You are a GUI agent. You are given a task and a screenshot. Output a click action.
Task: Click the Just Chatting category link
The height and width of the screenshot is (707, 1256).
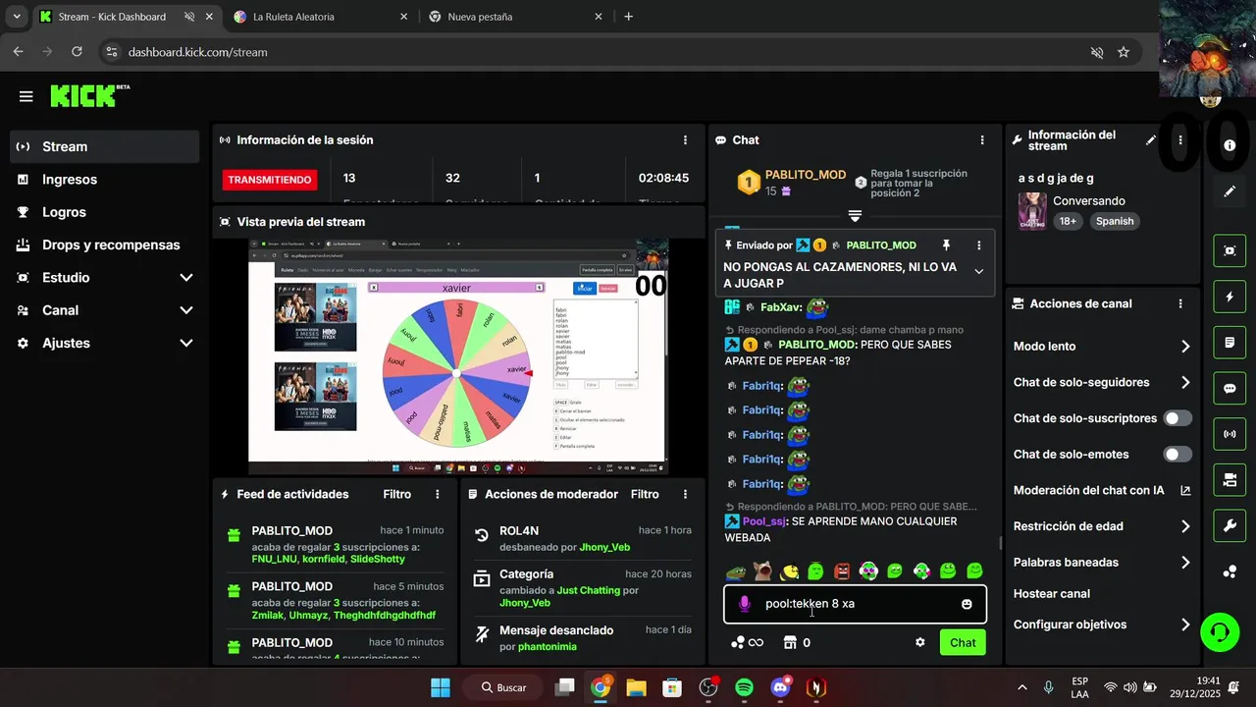589,591
